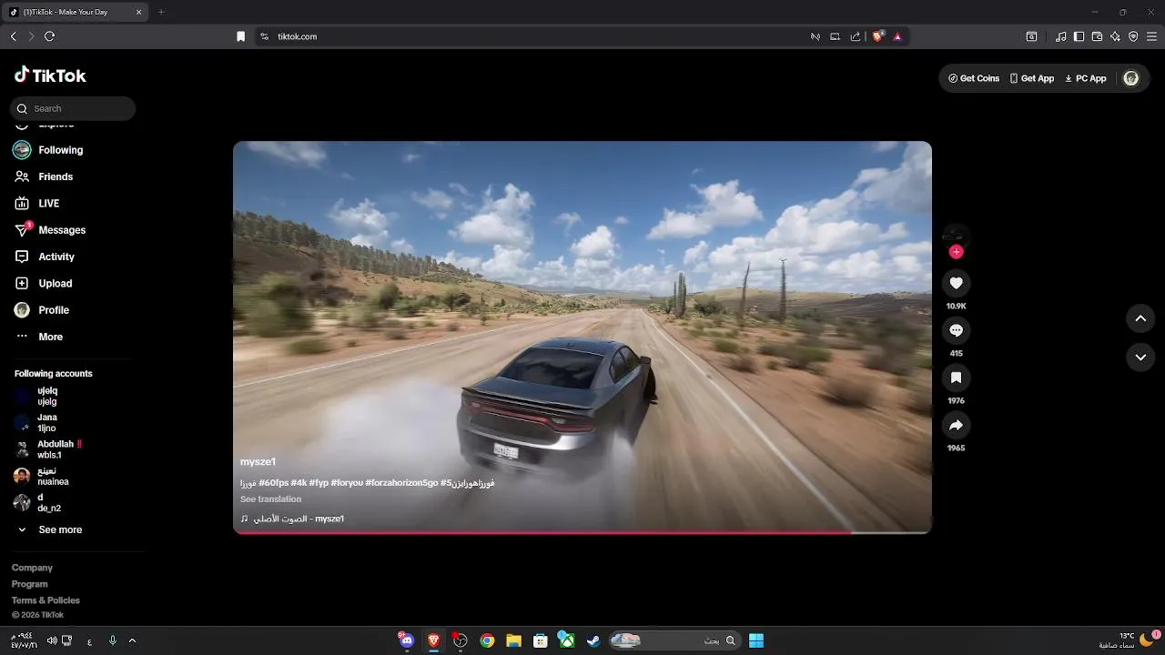Open Steam from the taskbar

click(593, 640)
